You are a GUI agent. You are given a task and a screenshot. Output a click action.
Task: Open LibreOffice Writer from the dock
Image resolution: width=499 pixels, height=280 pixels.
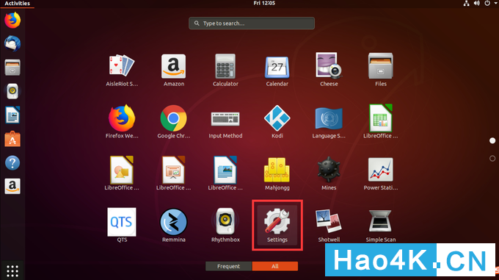pyautogui.click(x=12, y=115)
